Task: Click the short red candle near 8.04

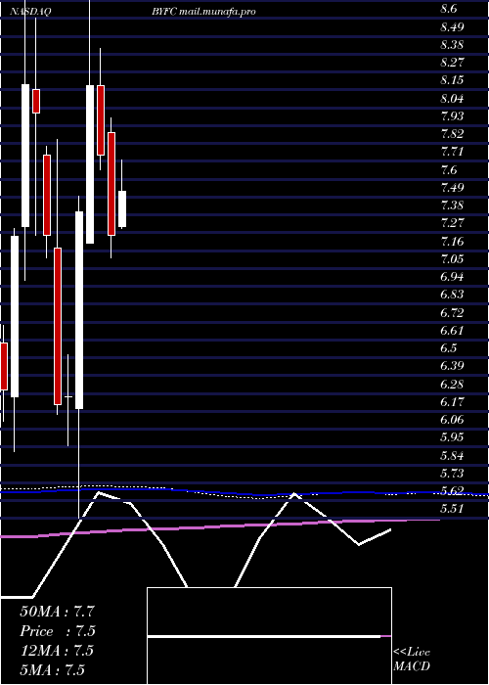Action: click(36, 101)
